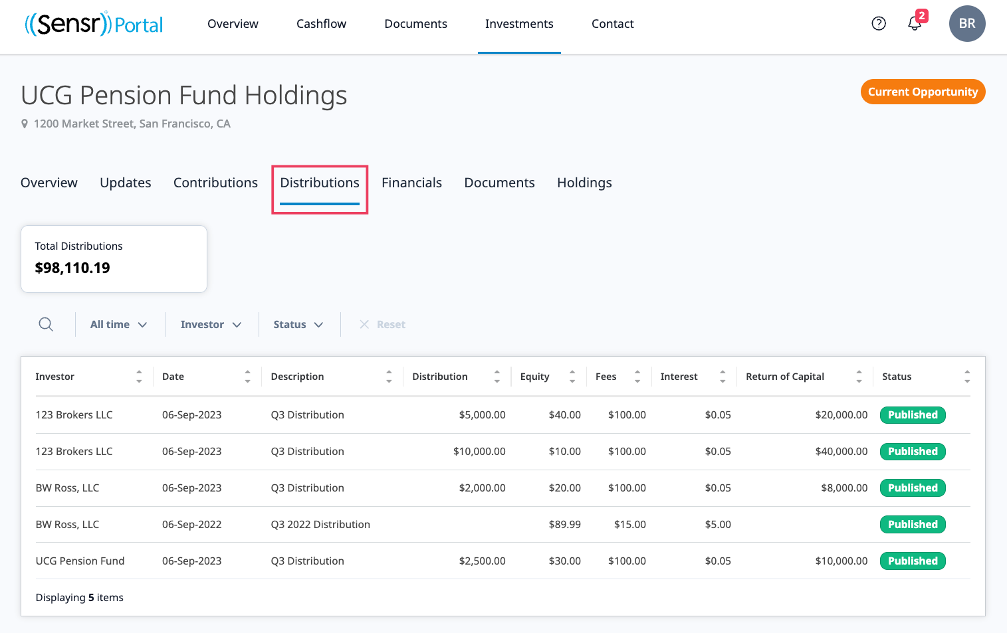Open the BR user avatar menu
1007x633 pixels.
point(967,24)
